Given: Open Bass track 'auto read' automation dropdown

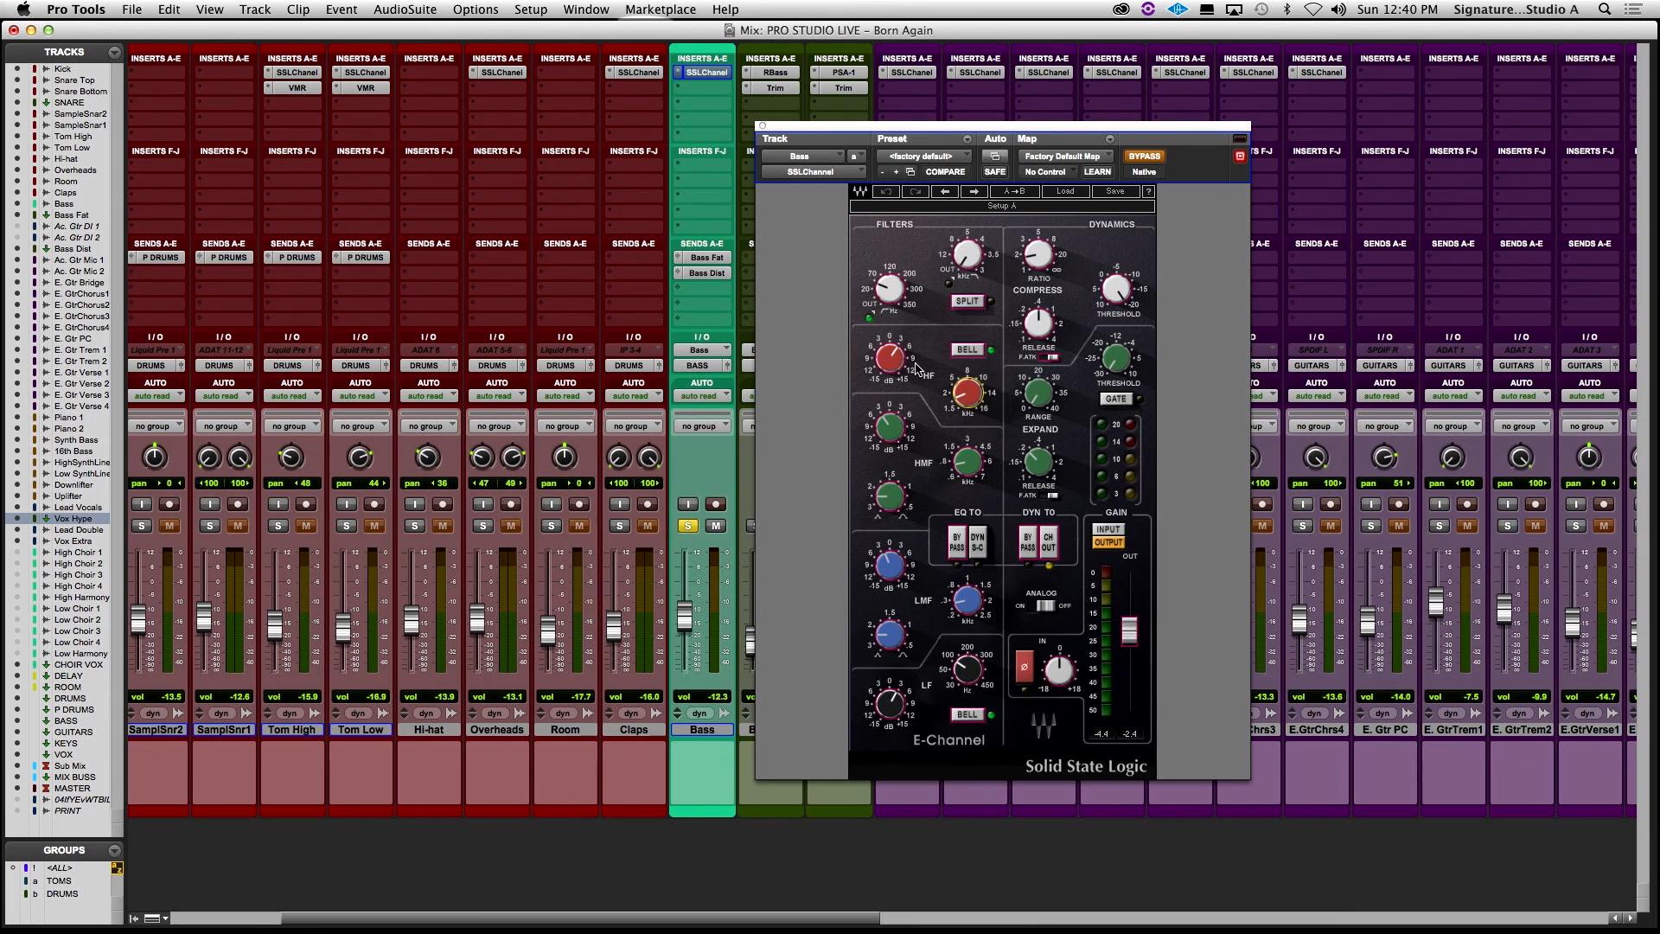Looking at the screenshot, I should tap(702, 396).
